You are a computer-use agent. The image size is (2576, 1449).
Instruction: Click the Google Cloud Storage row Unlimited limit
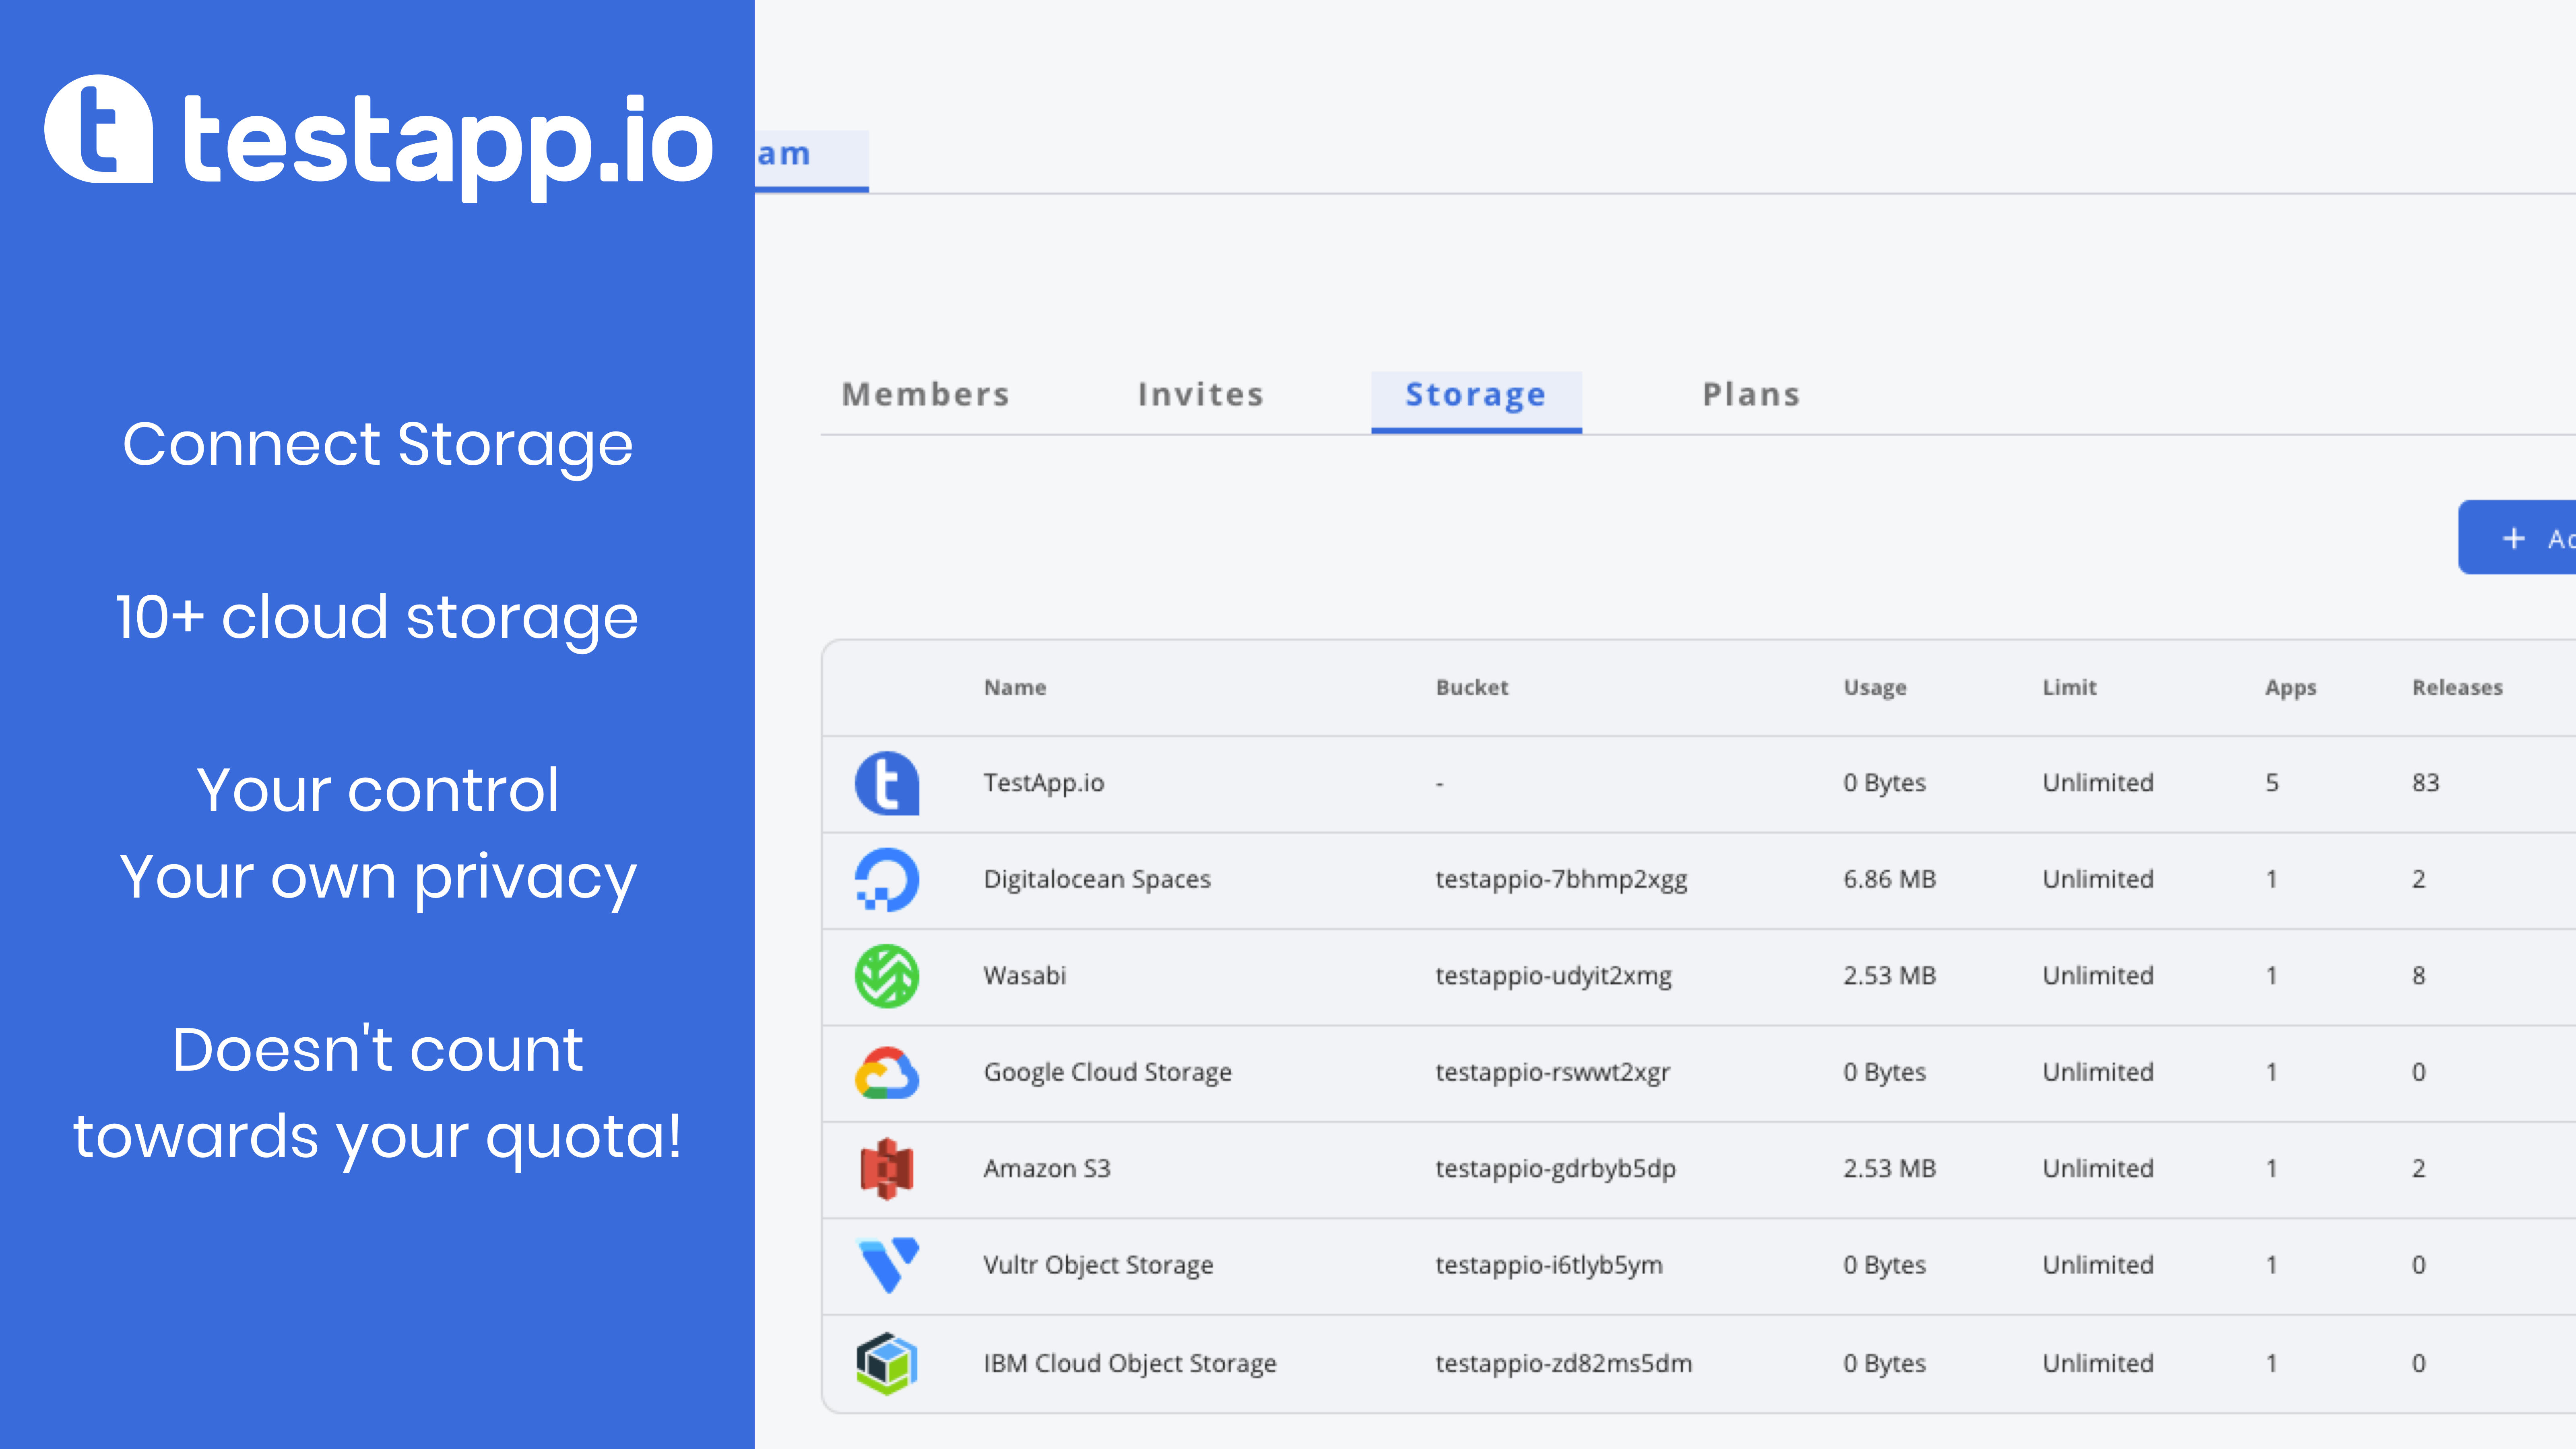click(2097, 1072)
